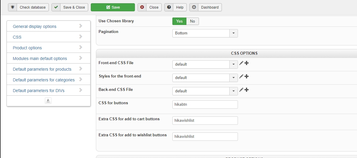Image resolution: width=357 pixels, height=158 pixels.
Task: Open the Dashboard from toolbar
Action: coord(205,7)
